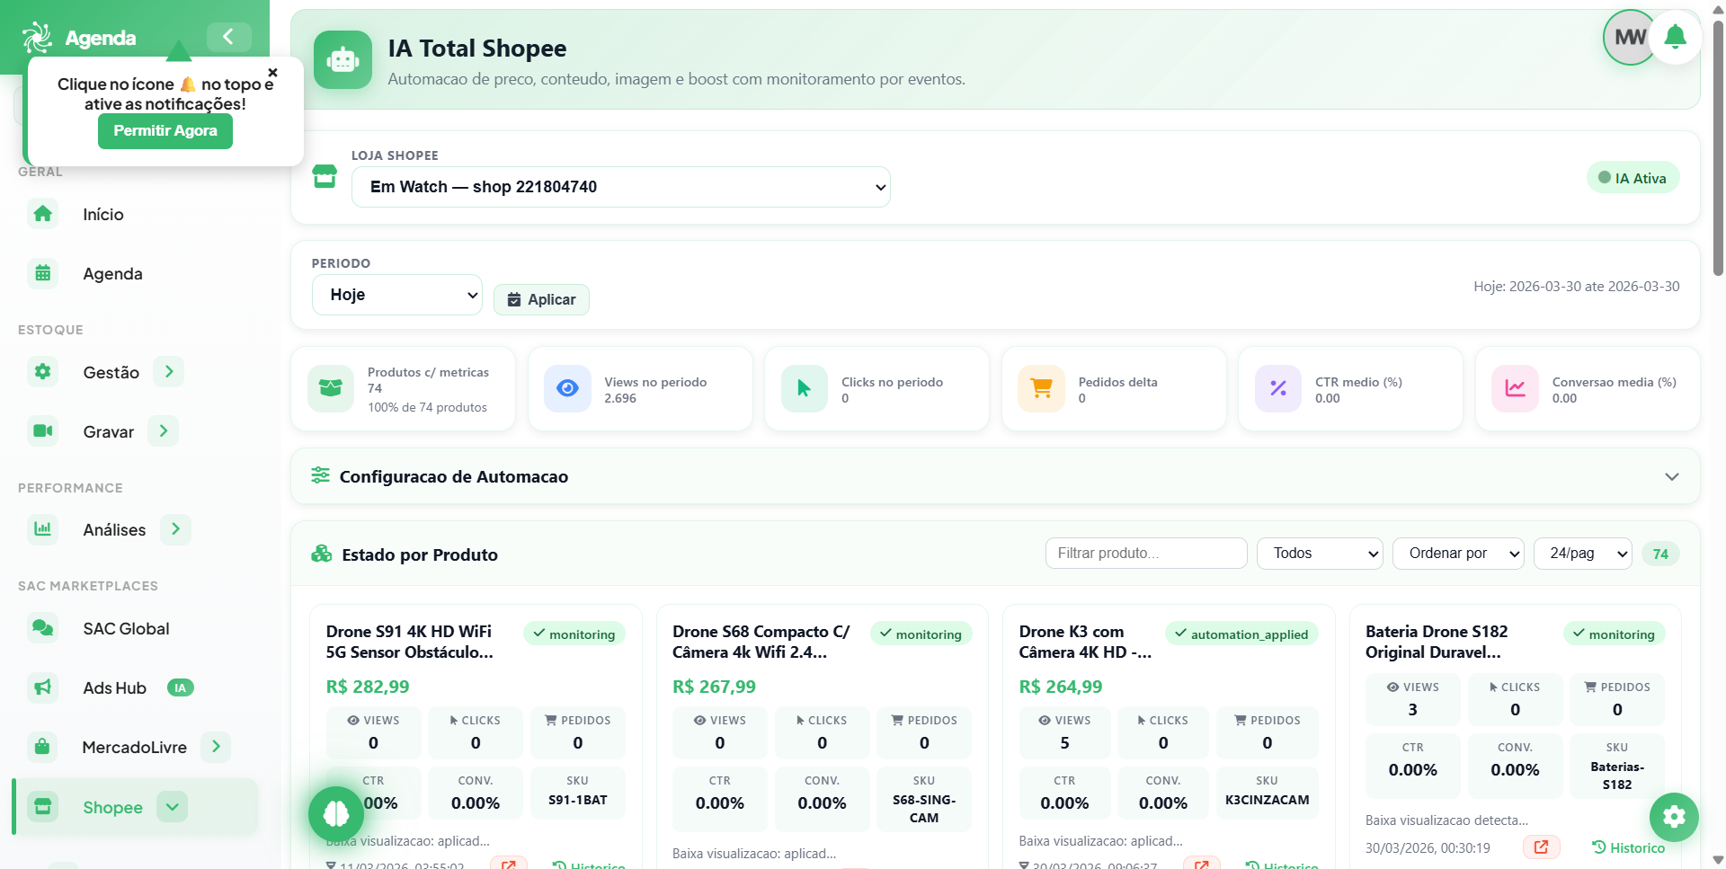Open the Hoje period dropdown
Image resolution: width=1726 pixels, height=869 pixels.
click(396, 295)
